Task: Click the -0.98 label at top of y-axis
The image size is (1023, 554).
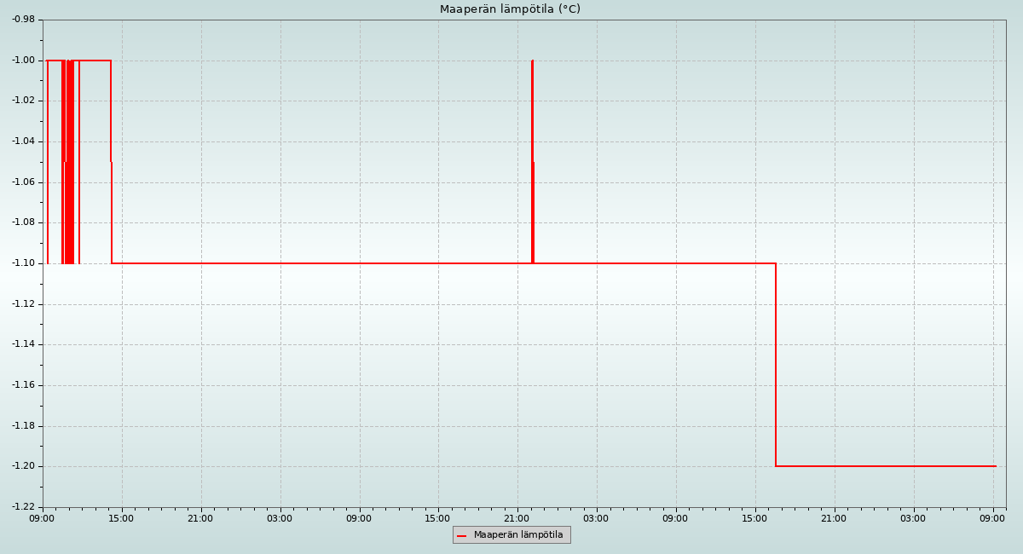Action: coord(23,20)
